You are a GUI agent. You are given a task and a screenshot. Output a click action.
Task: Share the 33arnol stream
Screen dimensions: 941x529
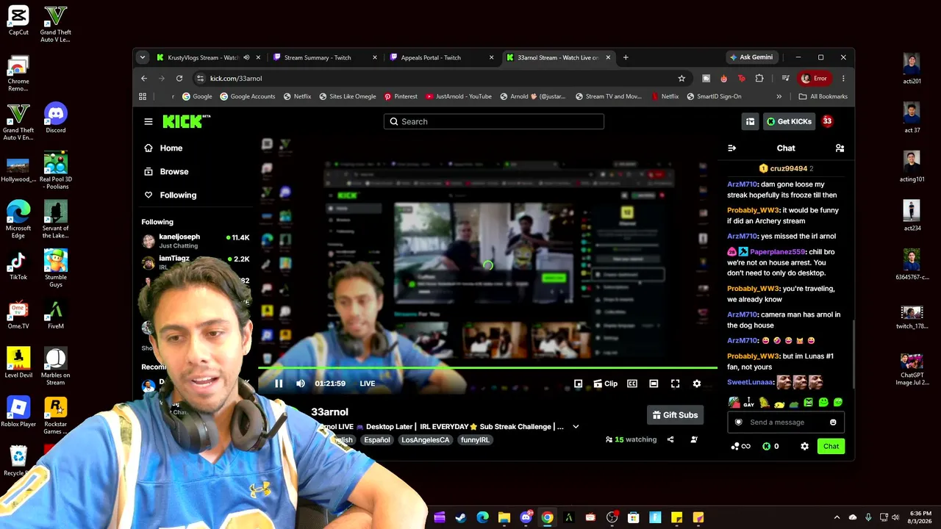tap(670, 439)
